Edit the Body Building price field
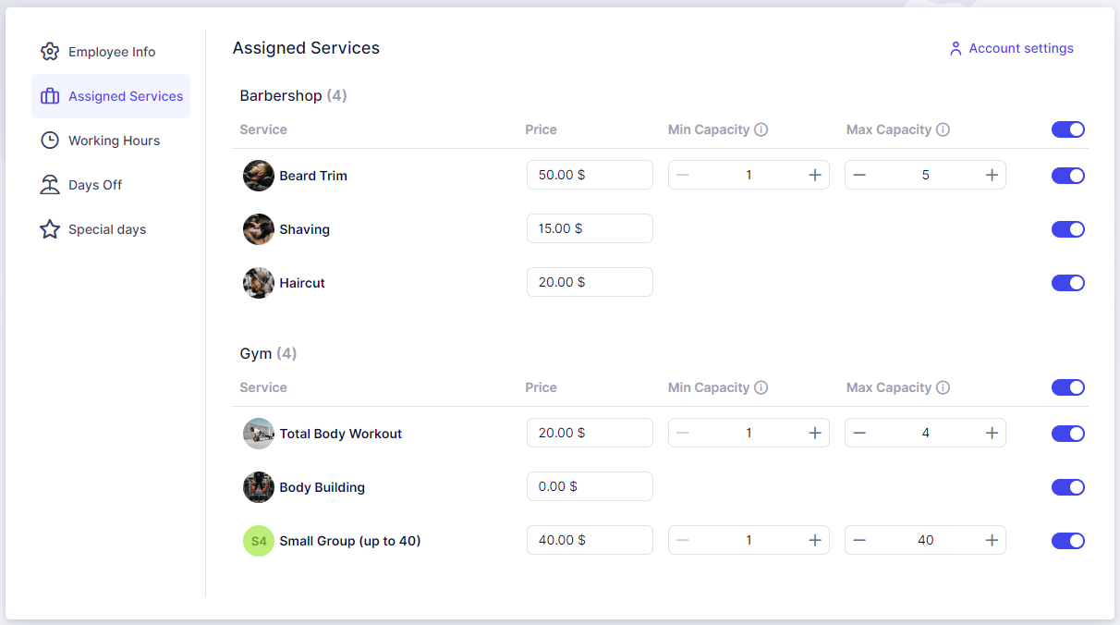The image size is (1120, 625). click(x=590, y=486)
